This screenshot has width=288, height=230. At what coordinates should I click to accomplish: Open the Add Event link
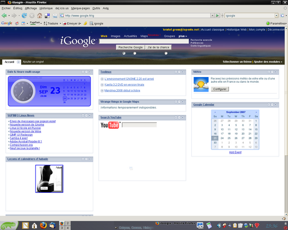tap(235, 152)
